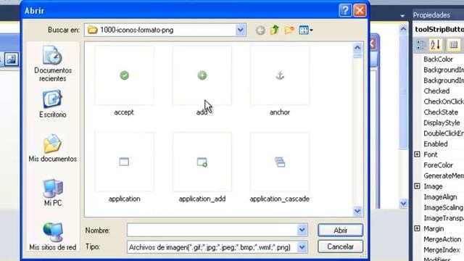Open property pages icon in Propiedades

point(453,45)
